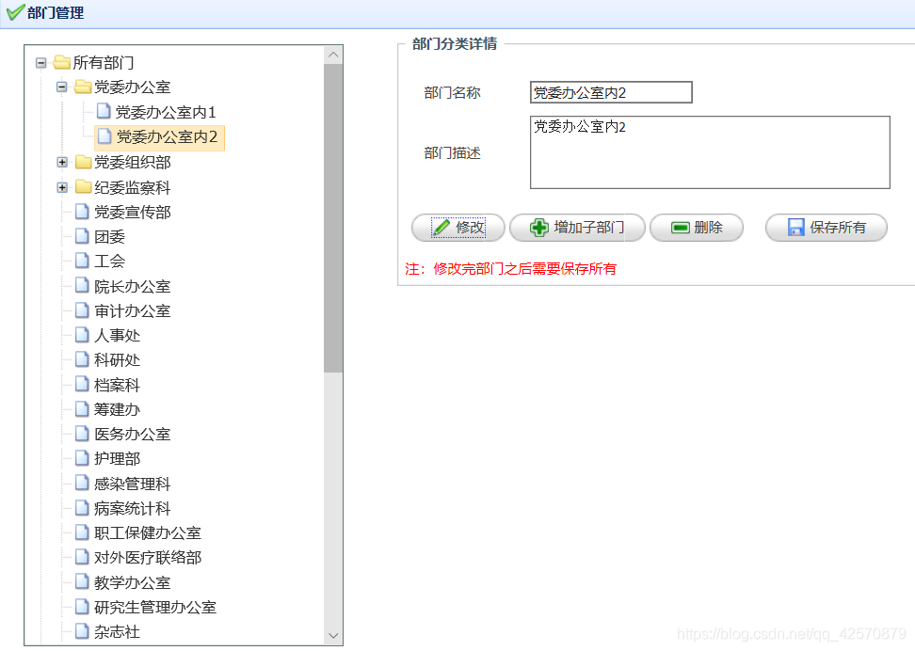The image size is (915, 651).
Task: Click the 删除 delete button
Action: [697, 228]
